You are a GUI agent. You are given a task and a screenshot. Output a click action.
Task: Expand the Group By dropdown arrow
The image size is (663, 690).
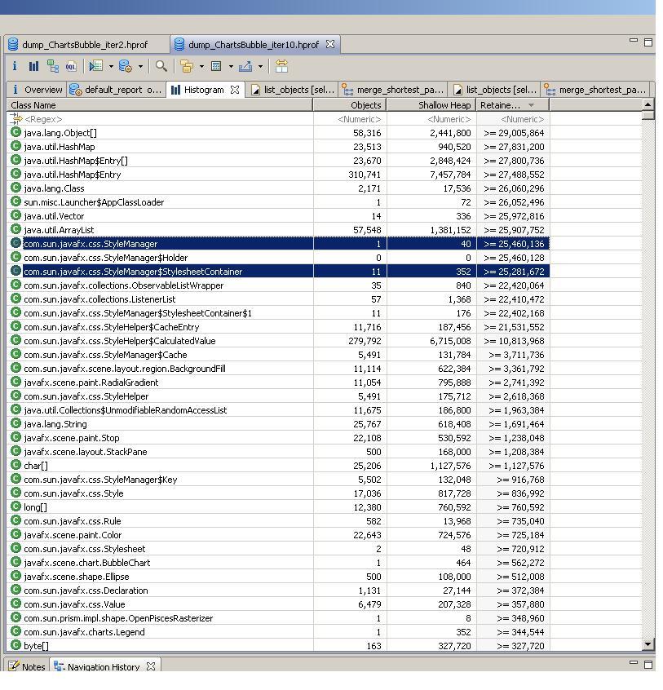pyautogui.click(x=201, y=66)
